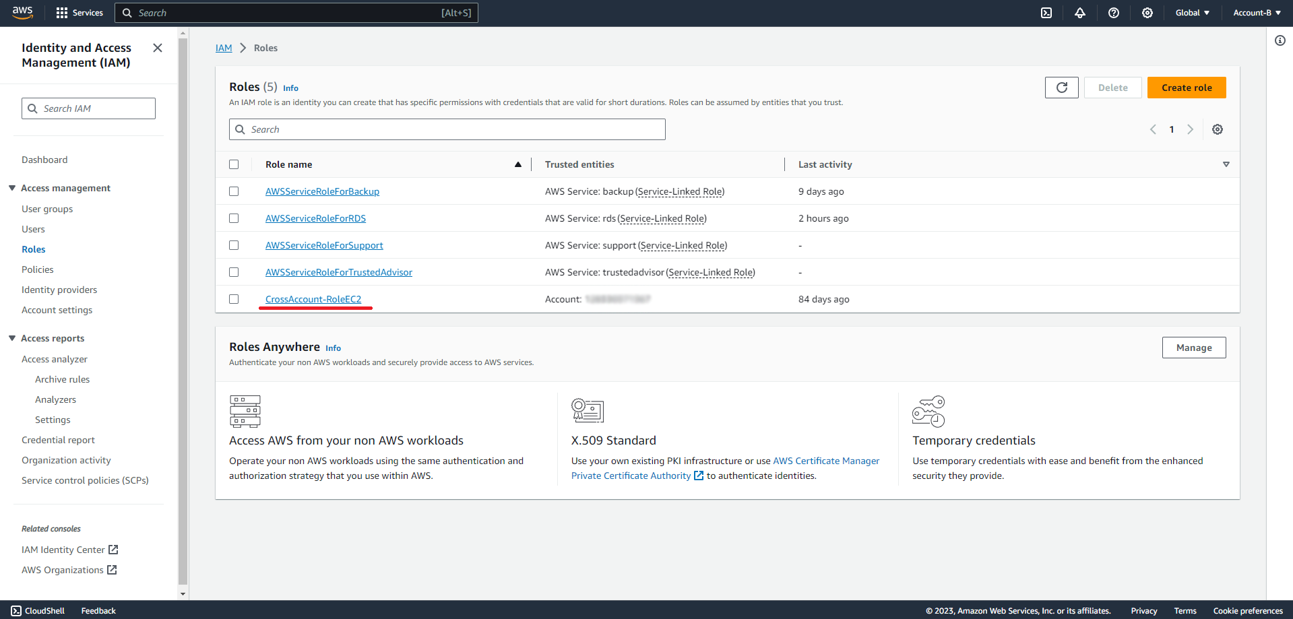Open the Global region dropdown
Screen dimensions: 1293x619
click(x=1193, y=13)
